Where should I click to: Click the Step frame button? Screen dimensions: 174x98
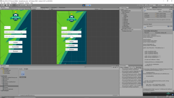coord(90,5)
